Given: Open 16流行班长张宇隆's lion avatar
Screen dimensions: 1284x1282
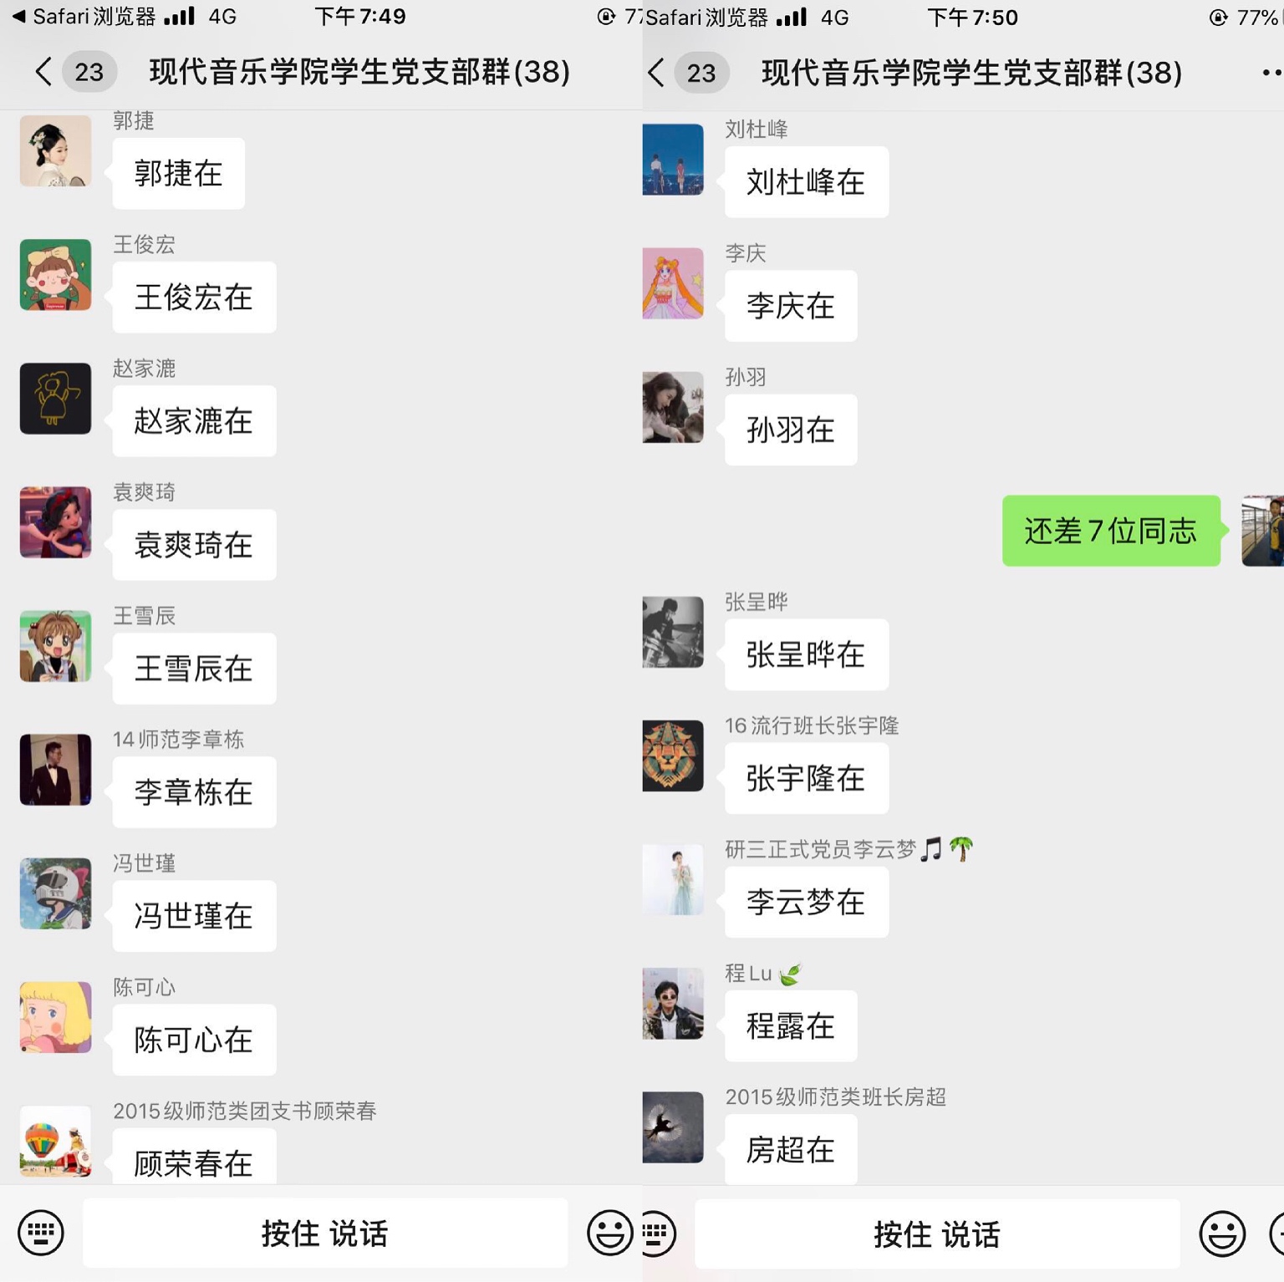Looking at the screenshot, I should point(673,755).
